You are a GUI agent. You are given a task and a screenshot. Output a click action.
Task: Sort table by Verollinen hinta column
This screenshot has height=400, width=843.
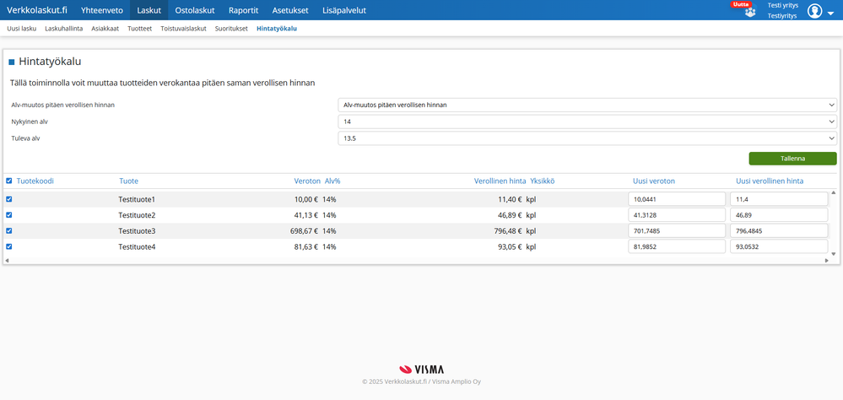point(500,181)
